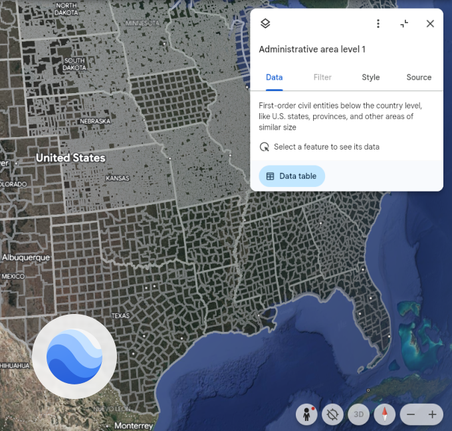Image resolution: width=452 pixels, height=431 pixels.
Task: Activate the Street View pegman
Action: click(306, 414)
